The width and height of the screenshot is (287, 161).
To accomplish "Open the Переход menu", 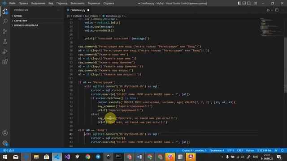I will pos(62,3).
